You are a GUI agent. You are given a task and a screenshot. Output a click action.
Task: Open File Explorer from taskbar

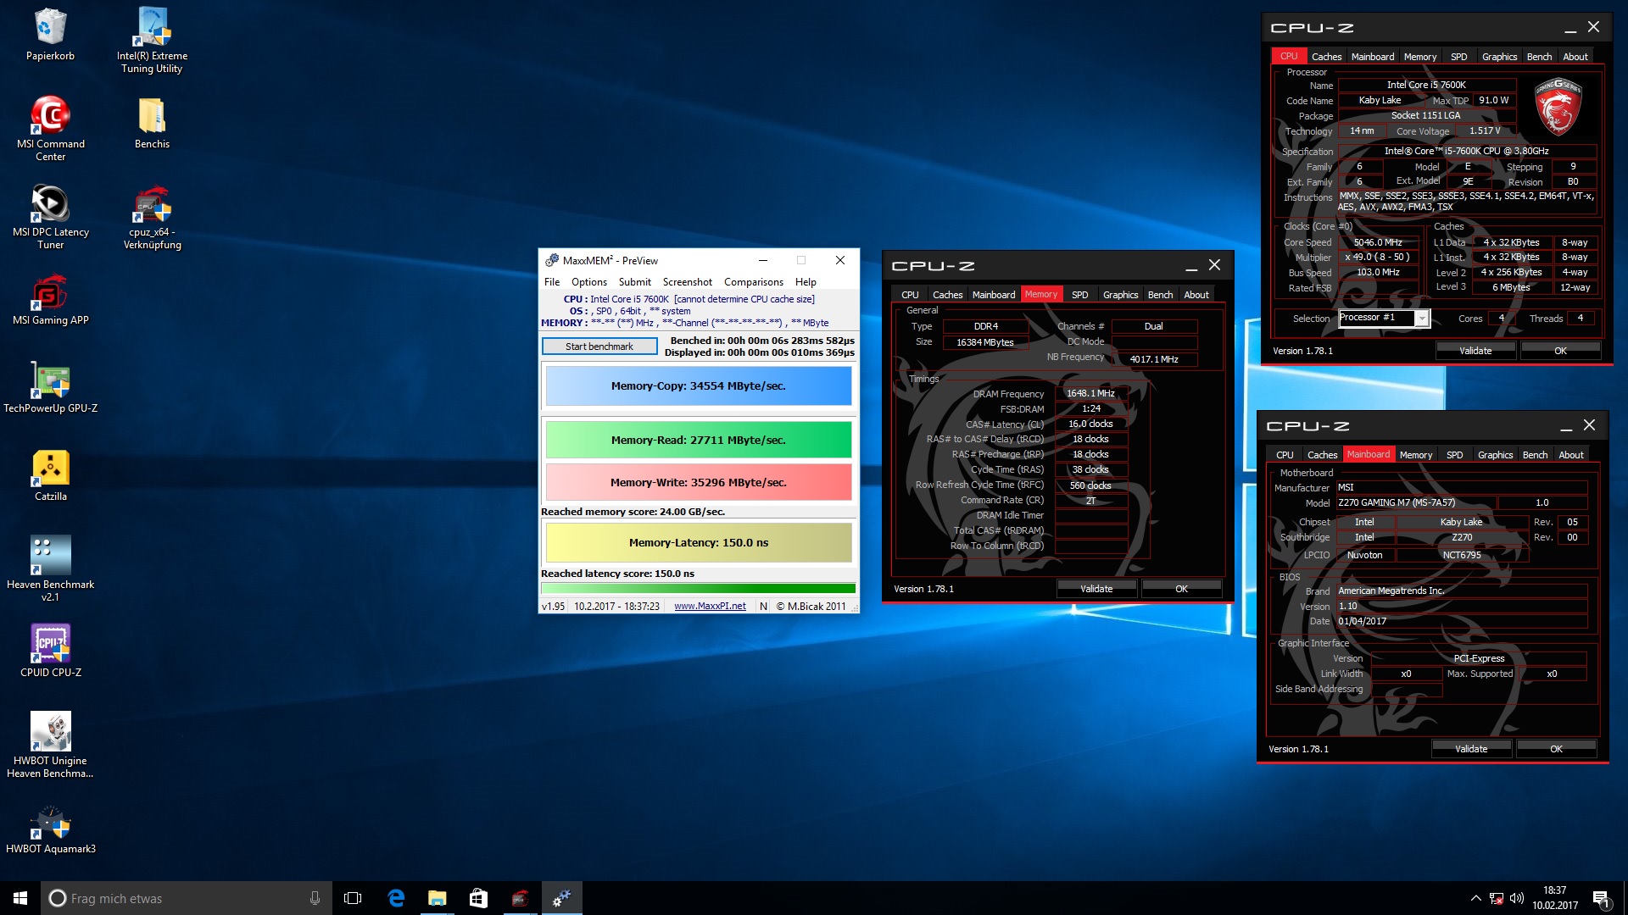point(437,898)
